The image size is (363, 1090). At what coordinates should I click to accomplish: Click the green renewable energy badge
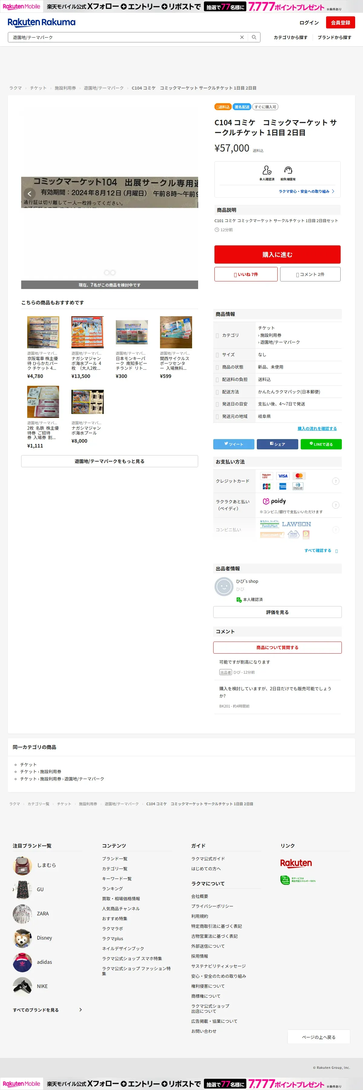pos(298,880)
